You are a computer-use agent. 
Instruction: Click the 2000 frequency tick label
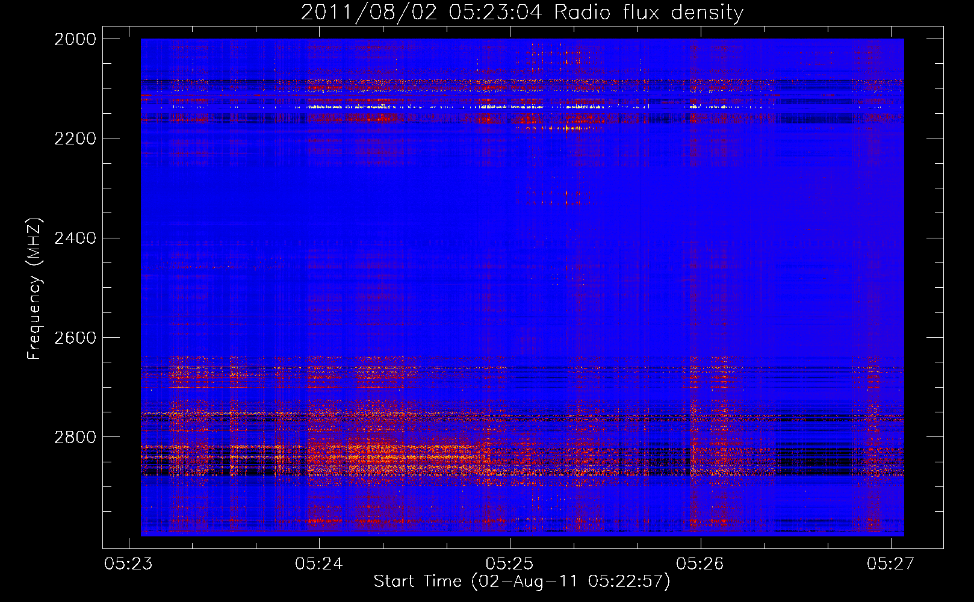click(x=75, y=39)
